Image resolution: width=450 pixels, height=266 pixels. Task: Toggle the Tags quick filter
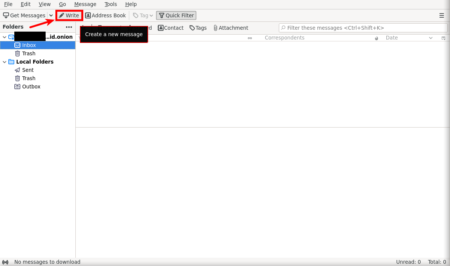click(x=198, y=28)
